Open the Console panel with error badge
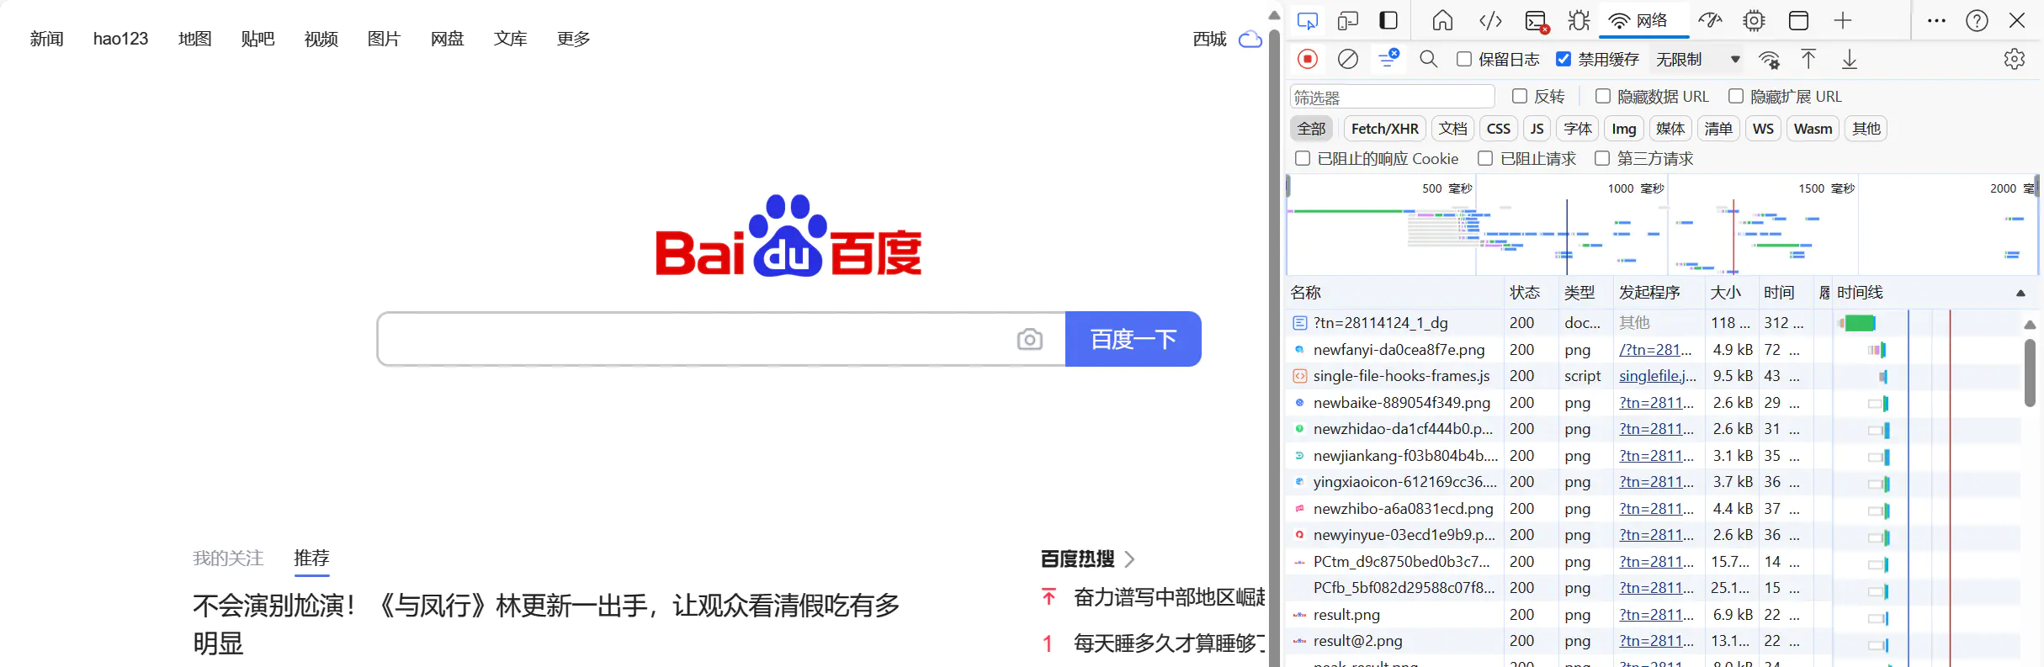This screenshot has width=2044, height=667. pyautogui.click(x=1537, y=21)
